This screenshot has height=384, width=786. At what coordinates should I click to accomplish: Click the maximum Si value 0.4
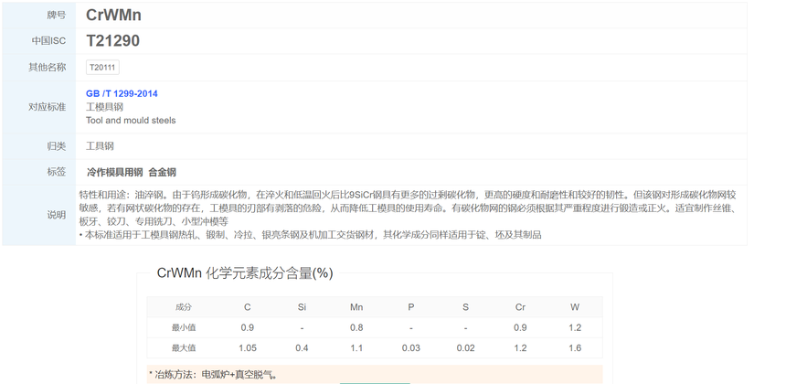point(302,348)
